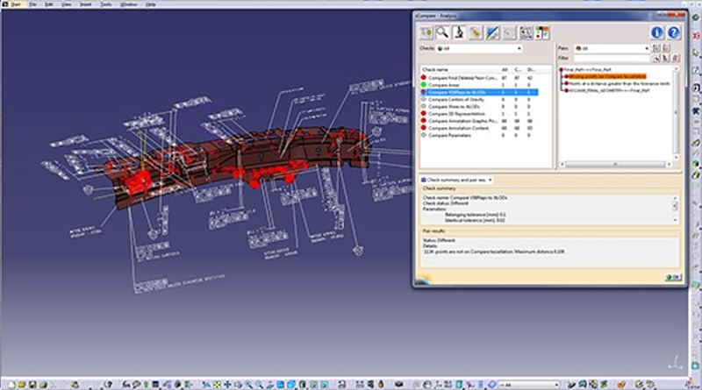Select the last GEOMETRY pair tree item
The height and width of the screenshot is (390, 702).
click(609, 90)
